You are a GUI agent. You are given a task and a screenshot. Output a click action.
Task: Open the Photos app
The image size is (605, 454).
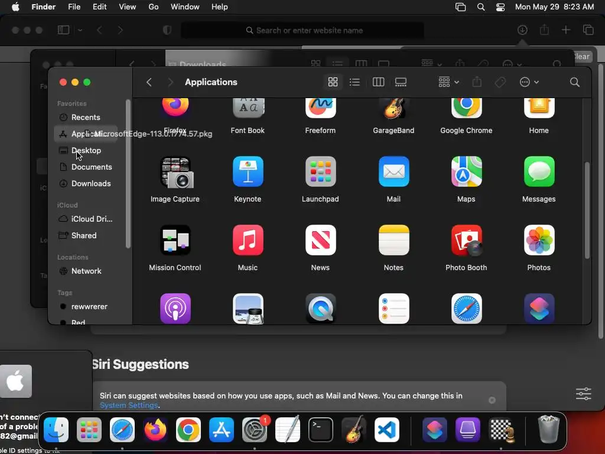[539, 240]
